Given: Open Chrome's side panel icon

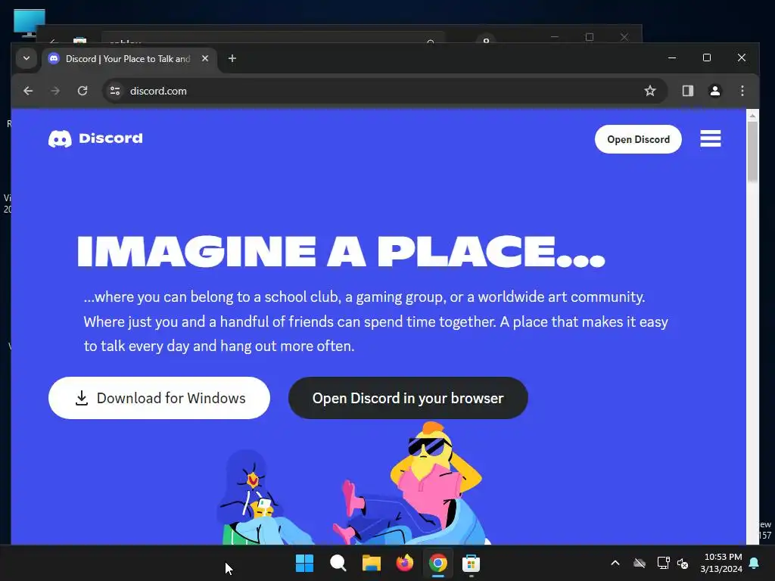Looking at the screenshot, I should click(x=687, y=91).
